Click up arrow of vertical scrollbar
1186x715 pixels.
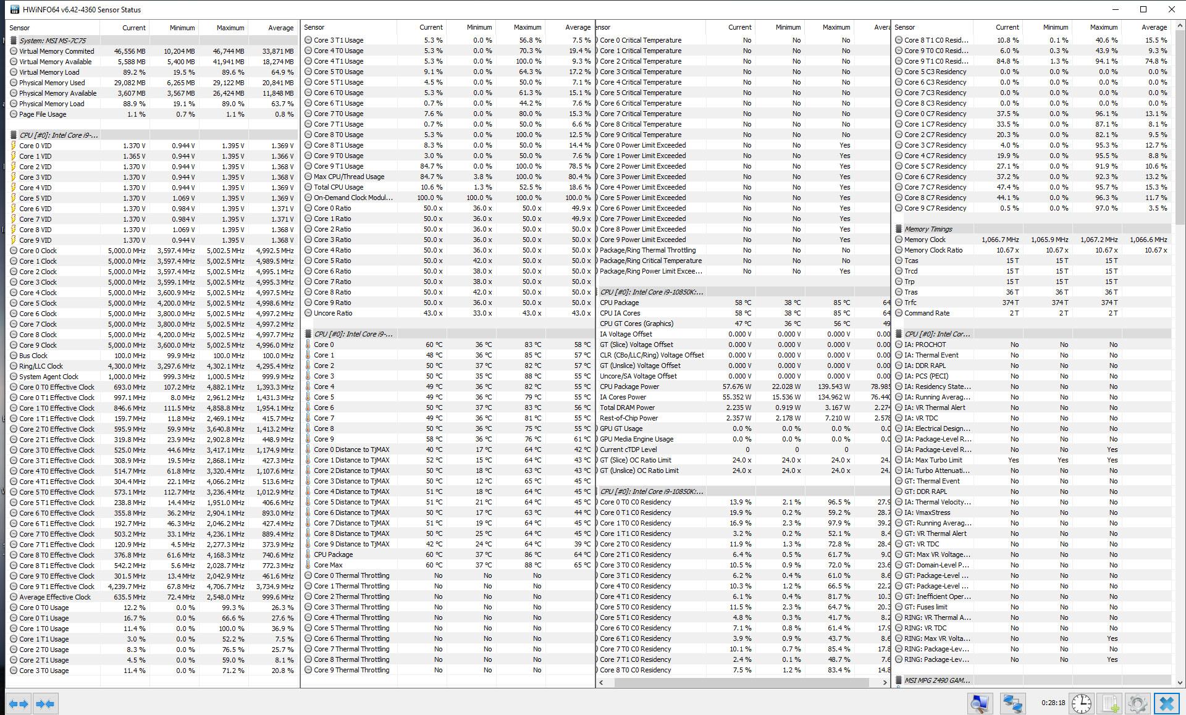pos(1179,27)
